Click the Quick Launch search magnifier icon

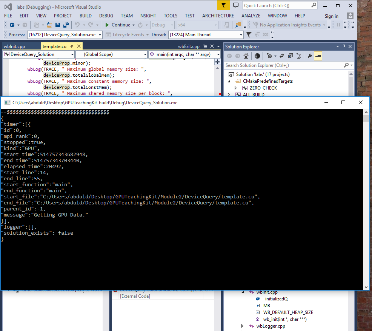[314, 5]
